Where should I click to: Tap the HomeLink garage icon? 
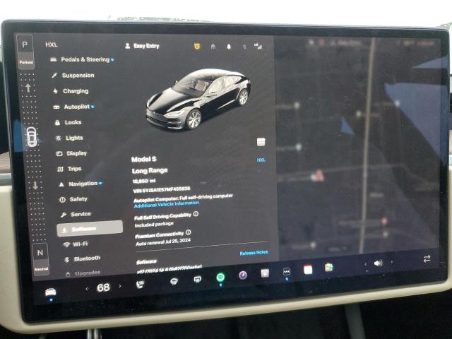[213, 47]
